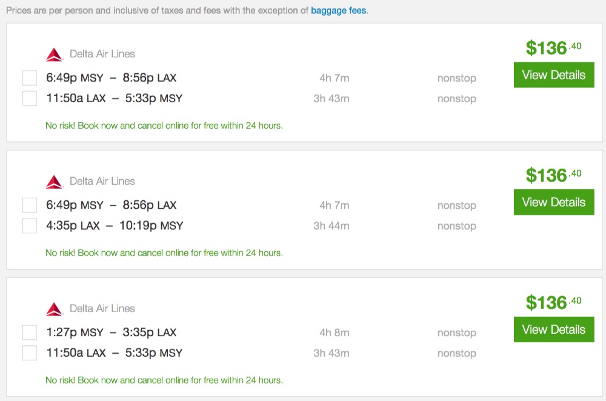Check the 11:50a LAX box in the third result
This screenshot has height=401, width=606.
[30, 353]
